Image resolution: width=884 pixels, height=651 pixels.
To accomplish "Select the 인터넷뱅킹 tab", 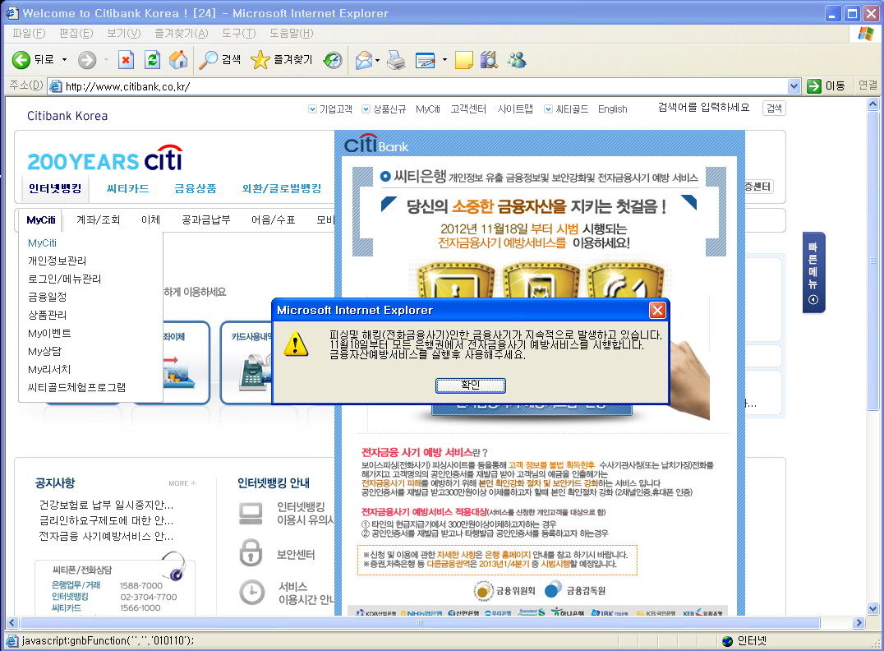I will (55, 188).
